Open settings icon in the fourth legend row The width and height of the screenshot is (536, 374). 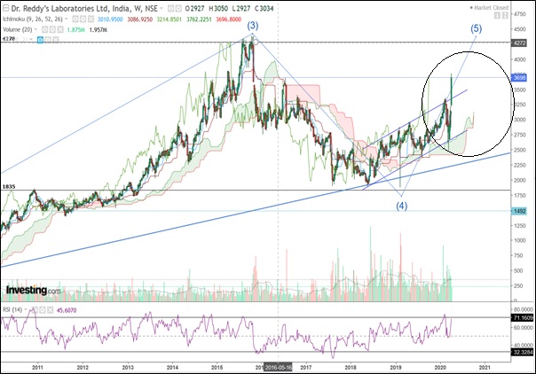click(x=48, y=40)
